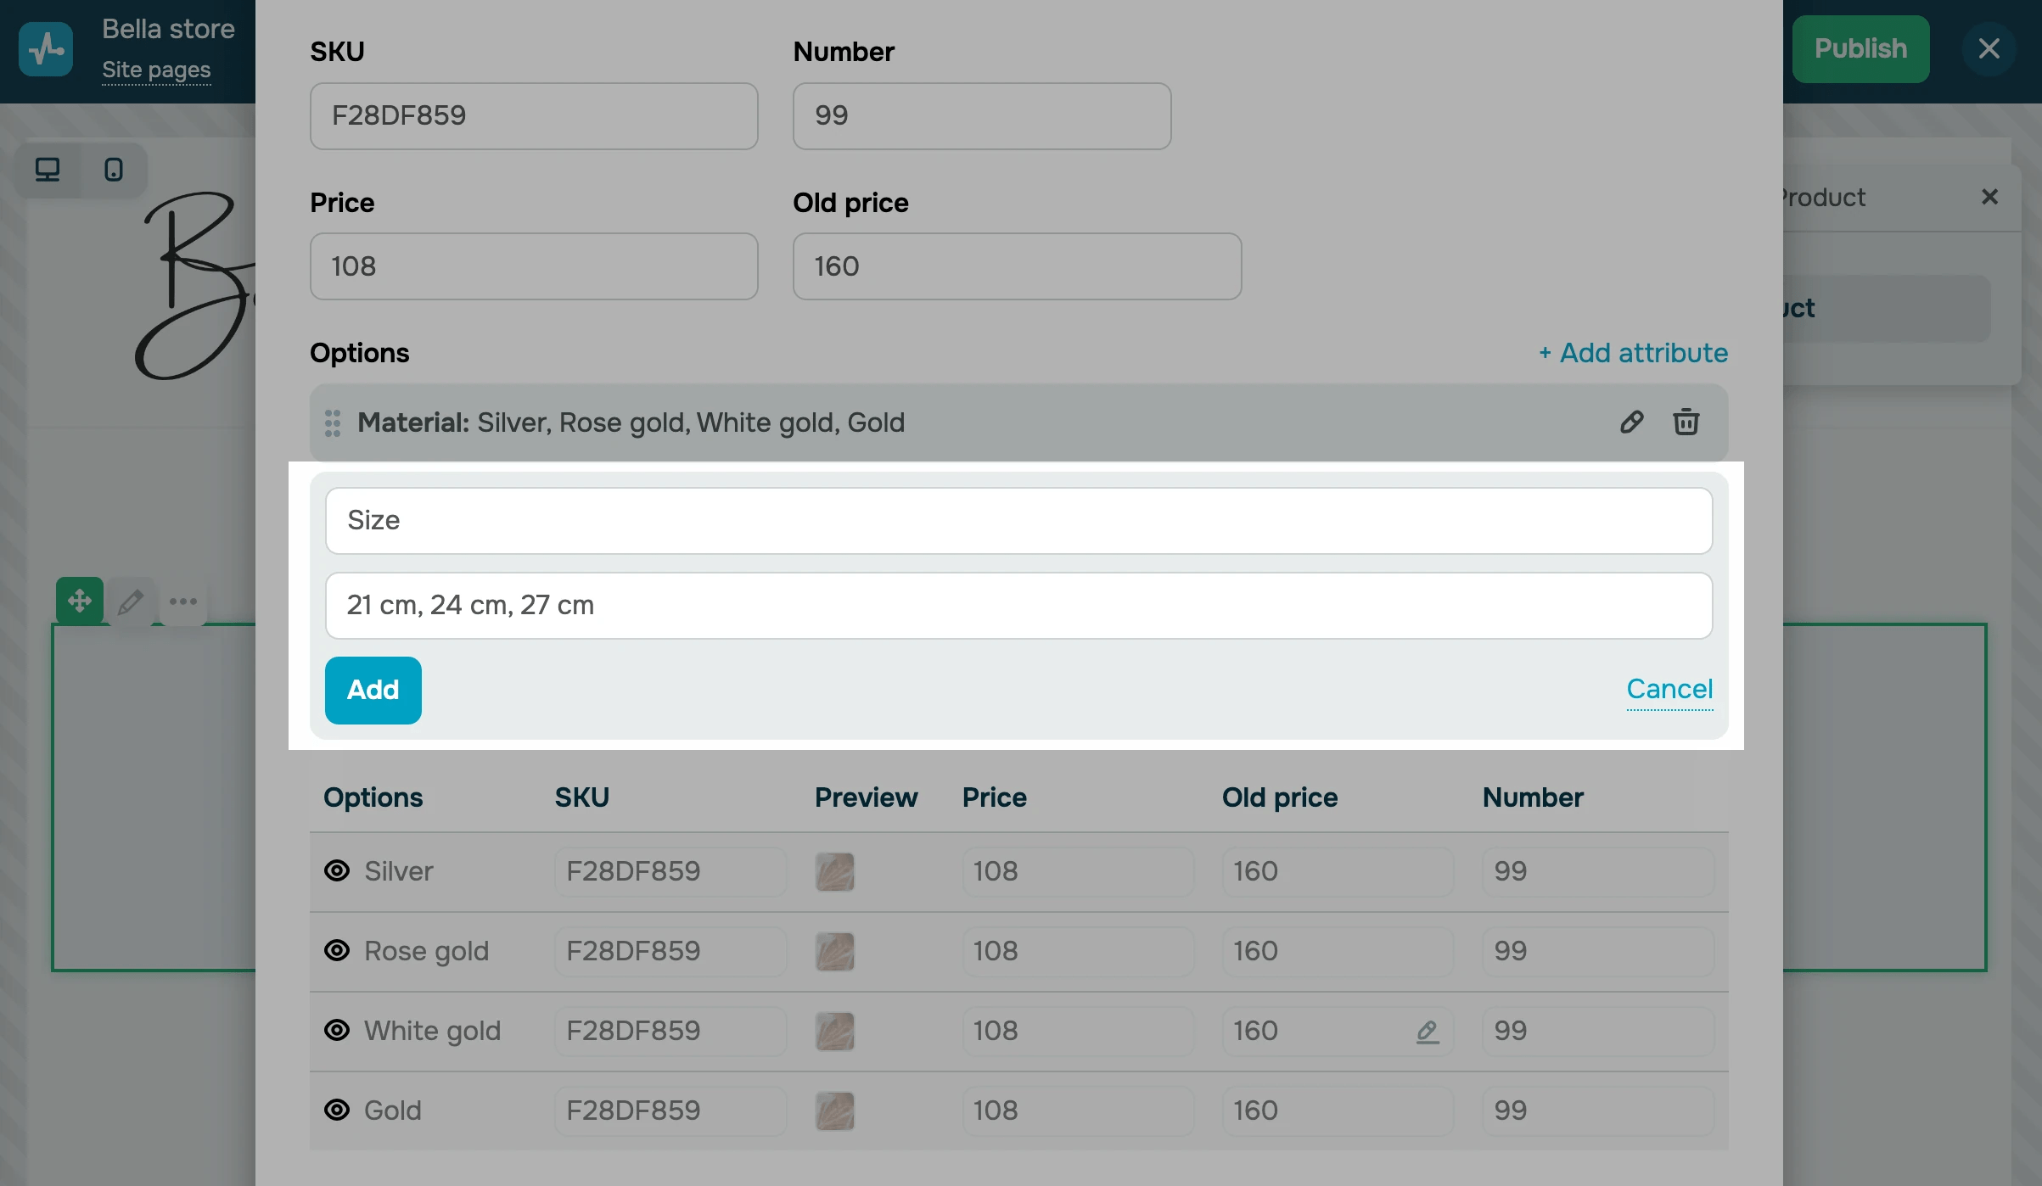Hide the Rose gold option
The height and width of the screenshot is (1186, 2042).
(x=337, y=951)
